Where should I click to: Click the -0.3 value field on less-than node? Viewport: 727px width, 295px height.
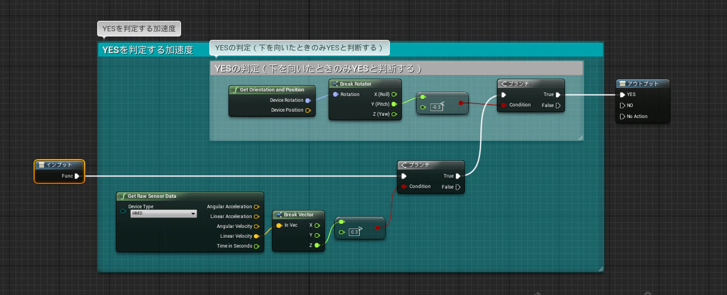coord(437,107)
